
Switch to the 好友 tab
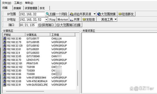(42, 8)
